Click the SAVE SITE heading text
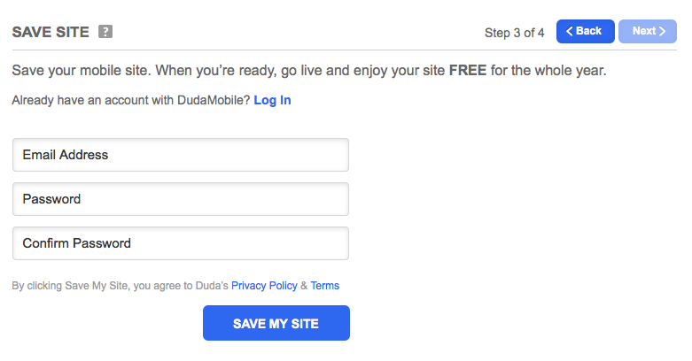The width and height of the screenshot is (692, 361). pyautogui.click(x=51, y=32)
